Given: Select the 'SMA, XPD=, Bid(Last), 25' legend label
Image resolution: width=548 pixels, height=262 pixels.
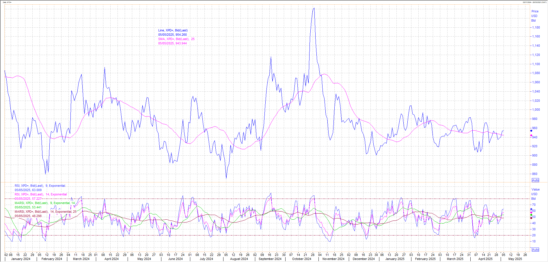Looking at the screenshot, I should coord(176,39).
